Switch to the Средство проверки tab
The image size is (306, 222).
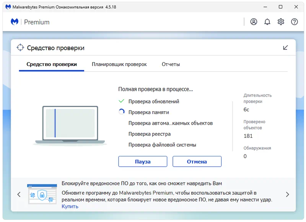tap(52, 64)
